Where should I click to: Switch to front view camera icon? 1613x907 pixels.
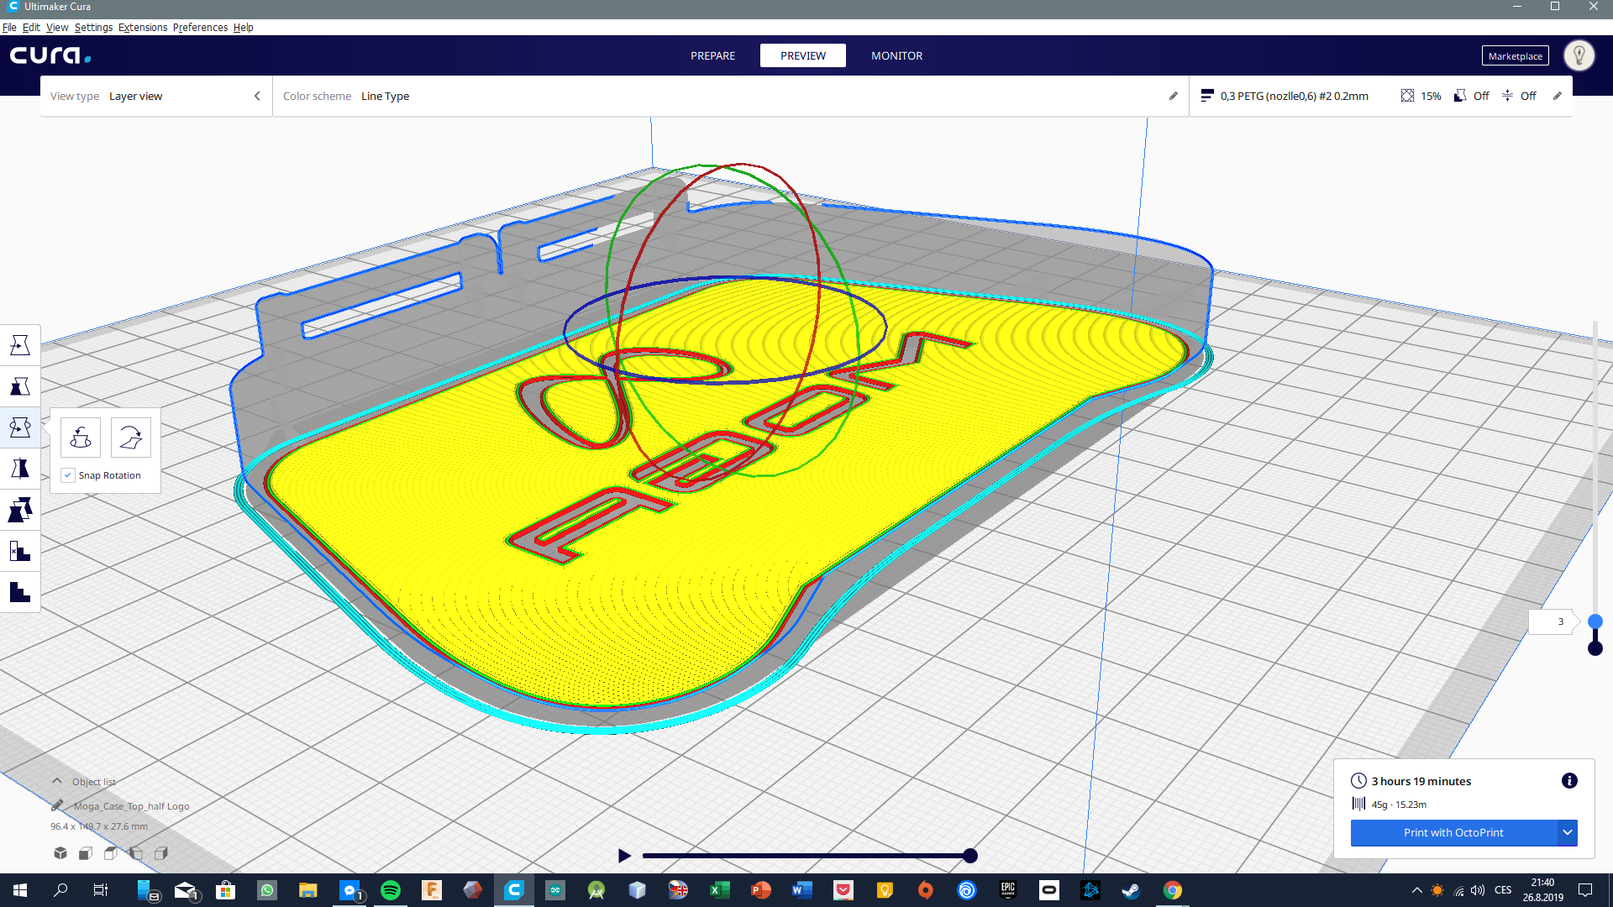point(86,853)
